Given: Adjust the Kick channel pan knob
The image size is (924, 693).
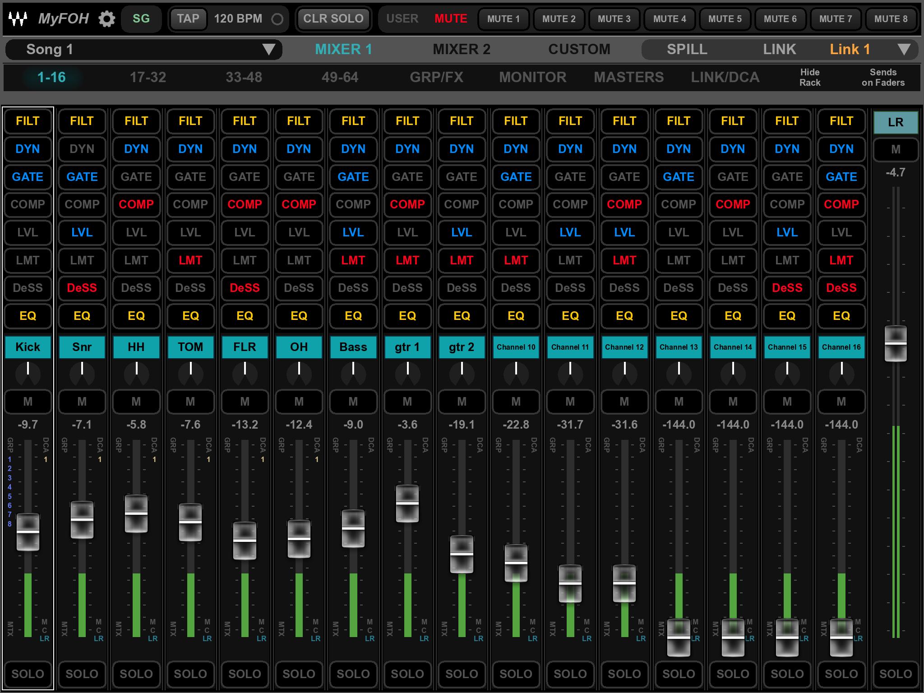Looking at the screenshot, I should click(28, 373).
